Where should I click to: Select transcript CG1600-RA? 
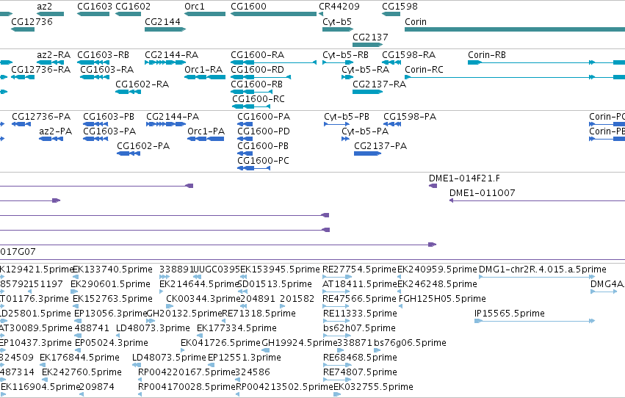pyautogui.click(x=273, y=62)
